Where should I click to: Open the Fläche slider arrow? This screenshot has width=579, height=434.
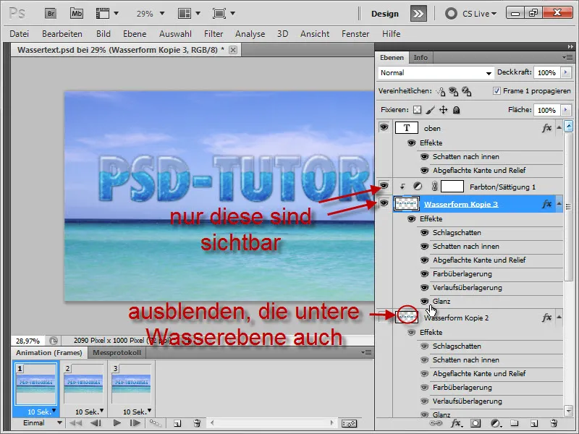[566, 110]
